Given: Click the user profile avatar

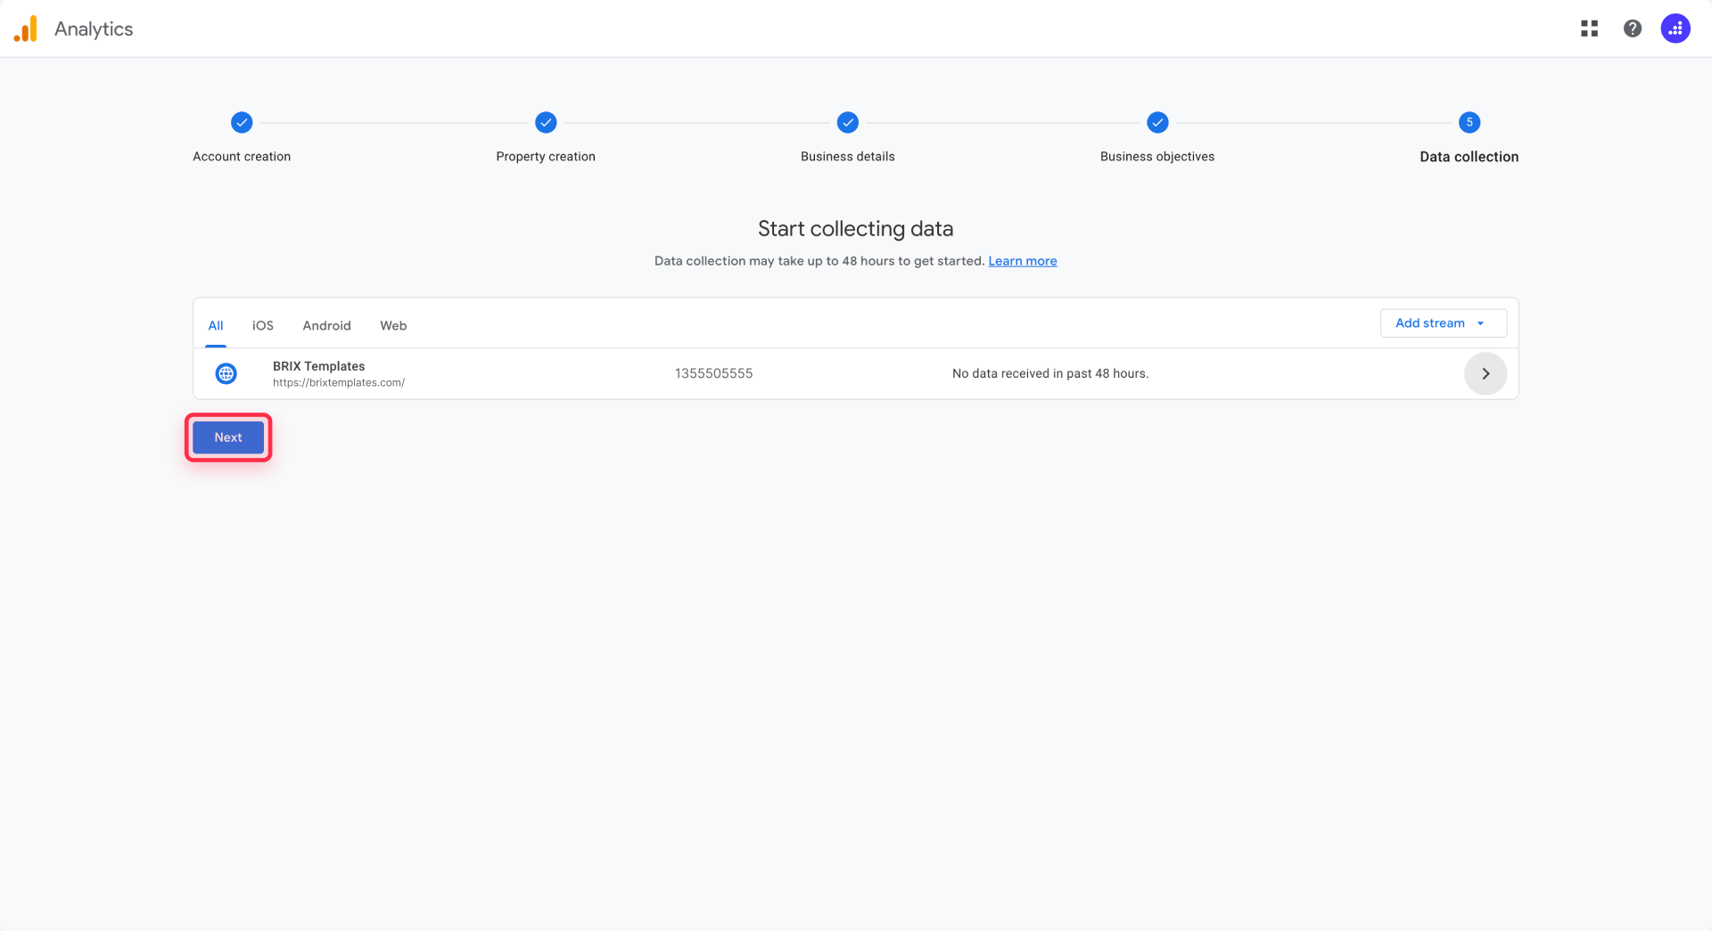Looking at the screenshot, I should tap(1675, 28).
